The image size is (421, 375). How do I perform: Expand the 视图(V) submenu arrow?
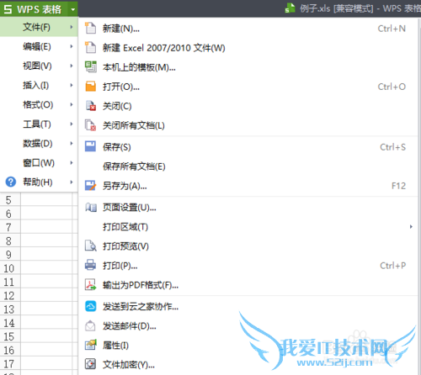(72, 66)
